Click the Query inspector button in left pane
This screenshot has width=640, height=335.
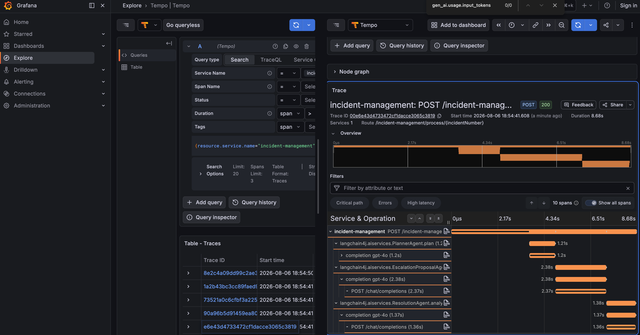click(212, 217)
